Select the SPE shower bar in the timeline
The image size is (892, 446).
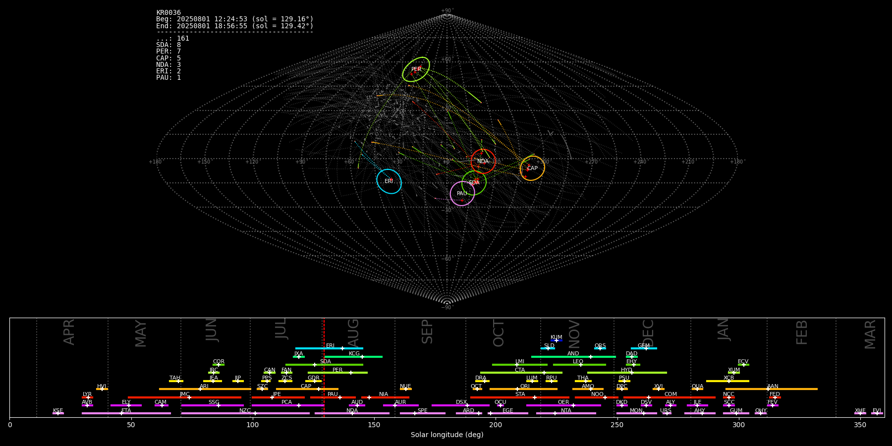tap(423, 413)
